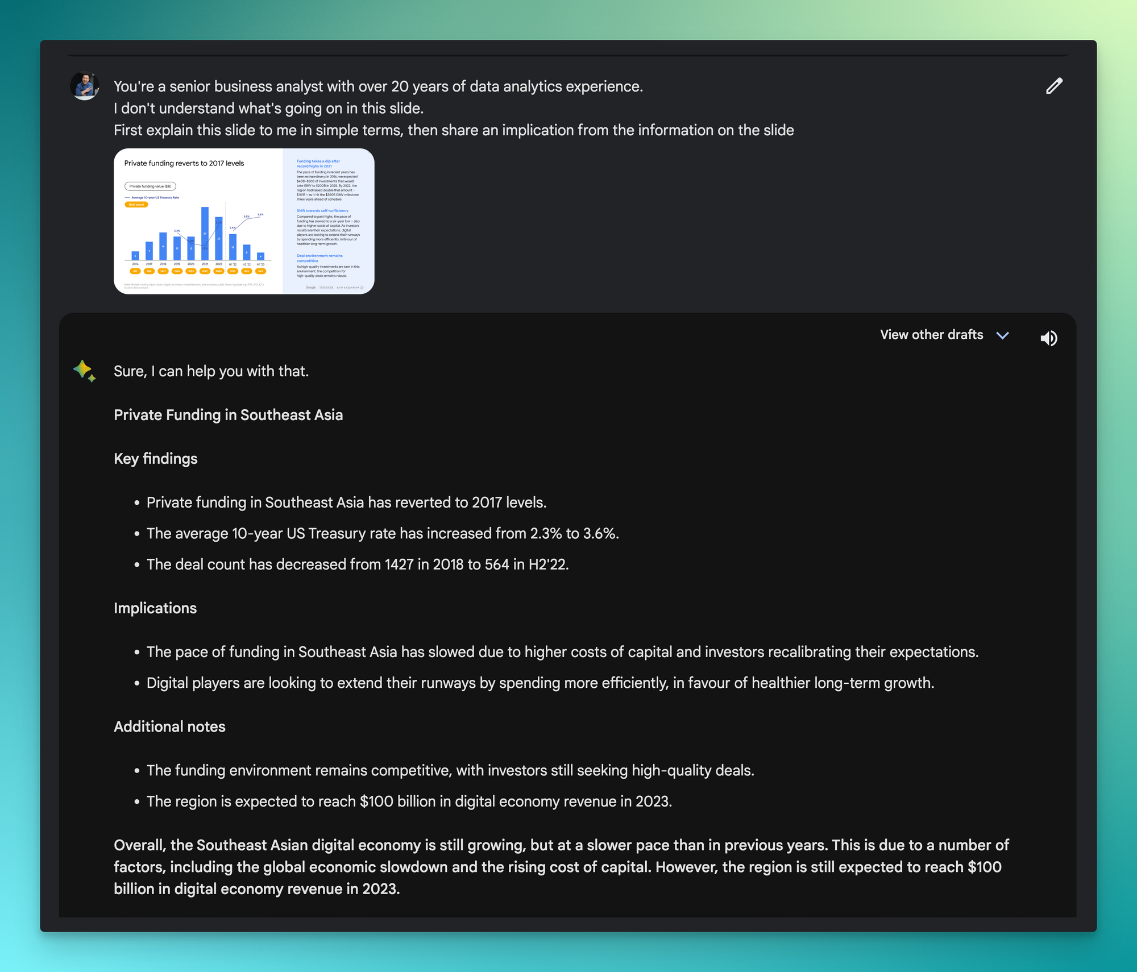Image resolution: width=1137 pixels, height=972 pixels.
Task: Click the Implications heading
Action: tap(155, 608)
